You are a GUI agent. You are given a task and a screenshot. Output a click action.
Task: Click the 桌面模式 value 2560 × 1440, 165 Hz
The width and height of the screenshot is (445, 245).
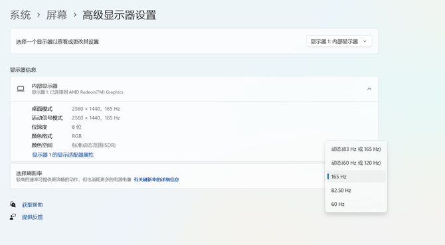point(96,109)
